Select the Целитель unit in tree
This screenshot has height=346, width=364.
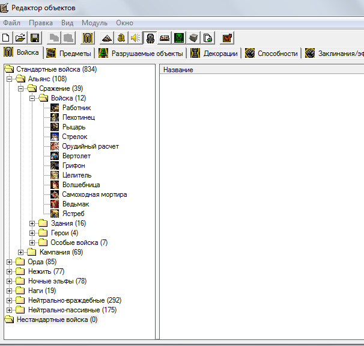(x=77, y=175)
